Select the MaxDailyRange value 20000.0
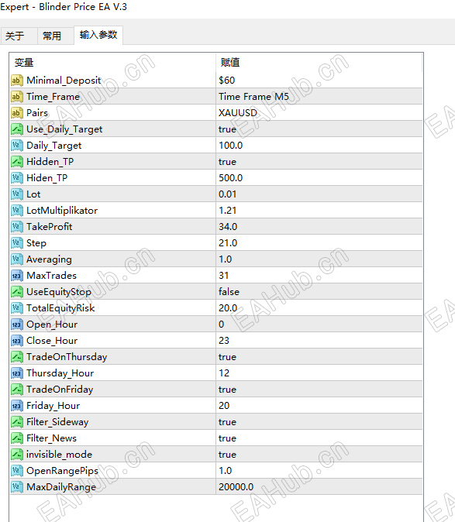 tap(319, 487)
